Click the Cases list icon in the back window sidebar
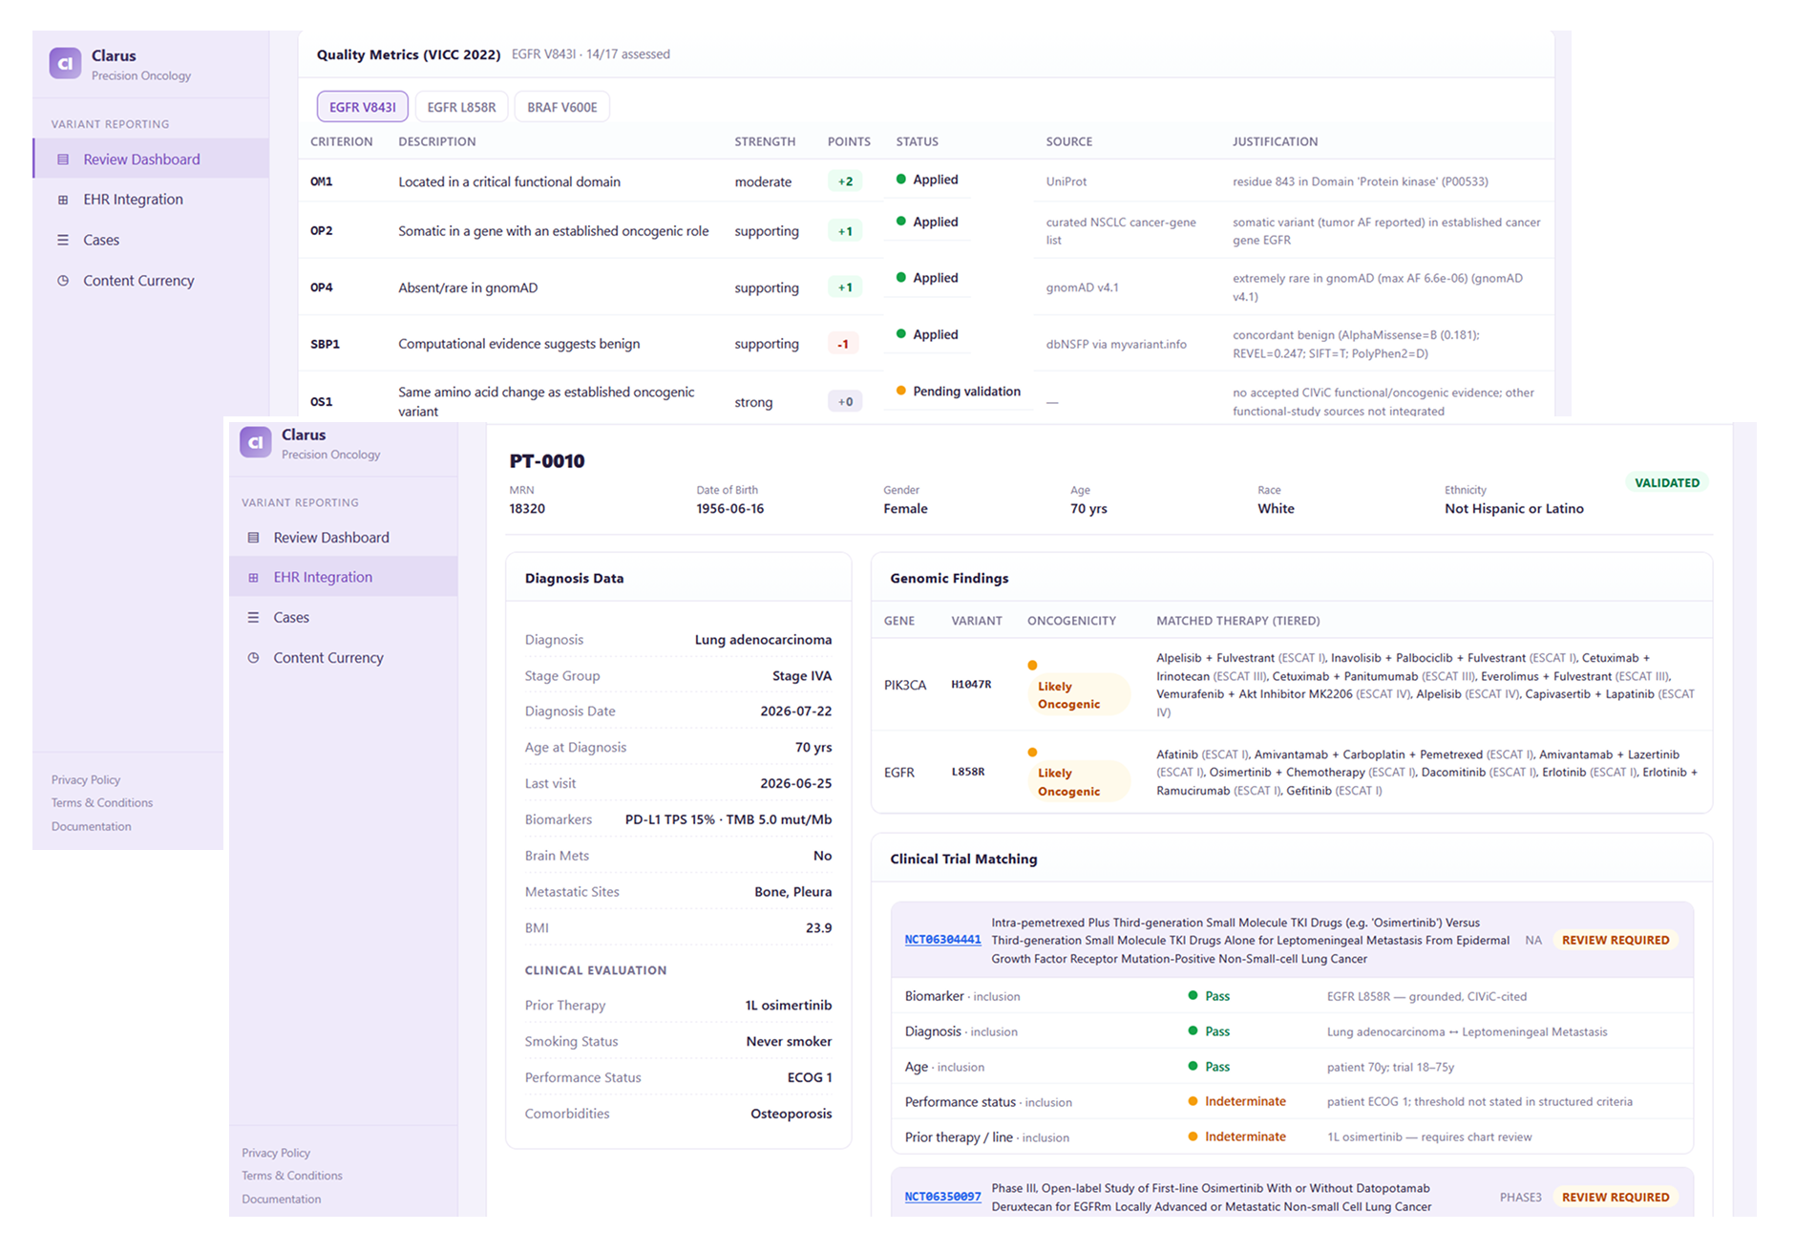Viewport: 1795px width, 1253px height. pos(63,240)
